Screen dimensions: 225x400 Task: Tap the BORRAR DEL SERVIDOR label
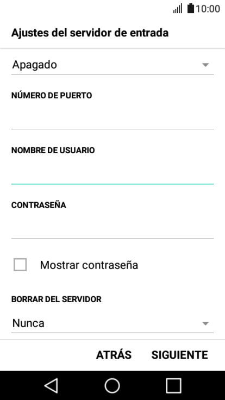pos(57,299)
